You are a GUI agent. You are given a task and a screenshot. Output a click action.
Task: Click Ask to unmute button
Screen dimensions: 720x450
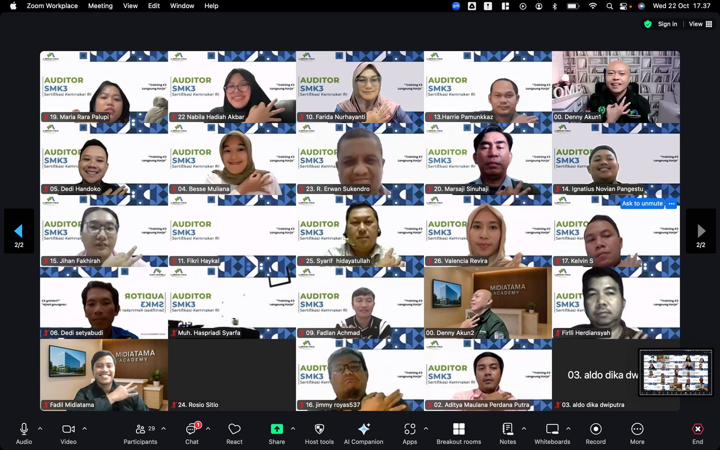point(642,203)
